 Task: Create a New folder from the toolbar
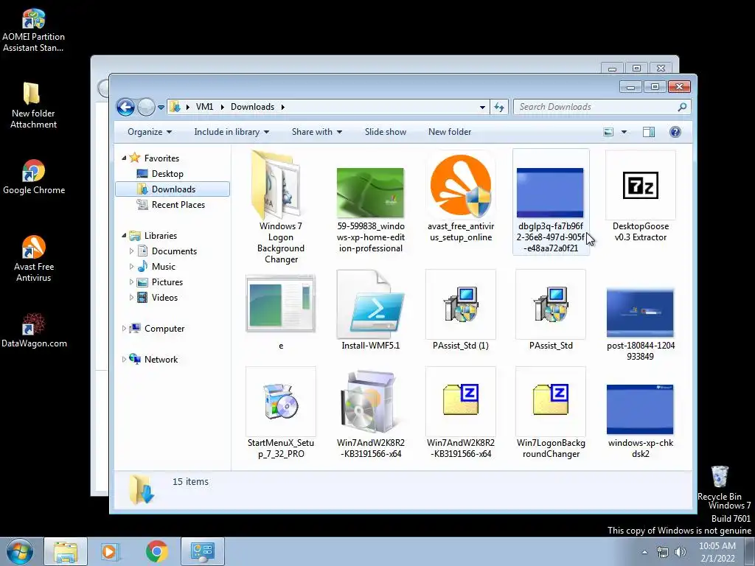point(450,132)
